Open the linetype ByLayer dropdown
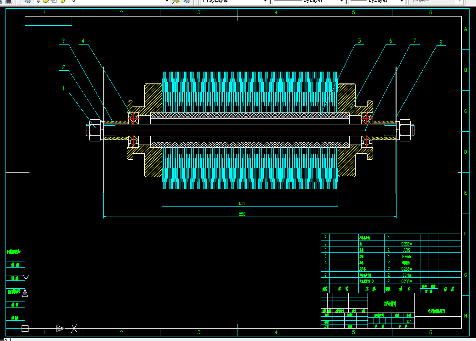Viewport: 476px width, 341px height. [309, 1]
